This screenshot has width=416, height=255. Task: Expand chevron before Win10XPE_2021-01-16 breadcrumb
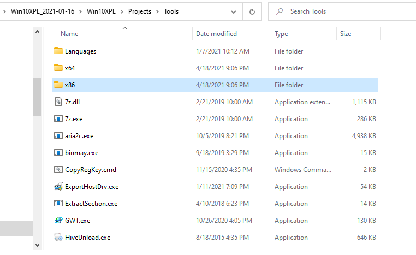(4, 11)
